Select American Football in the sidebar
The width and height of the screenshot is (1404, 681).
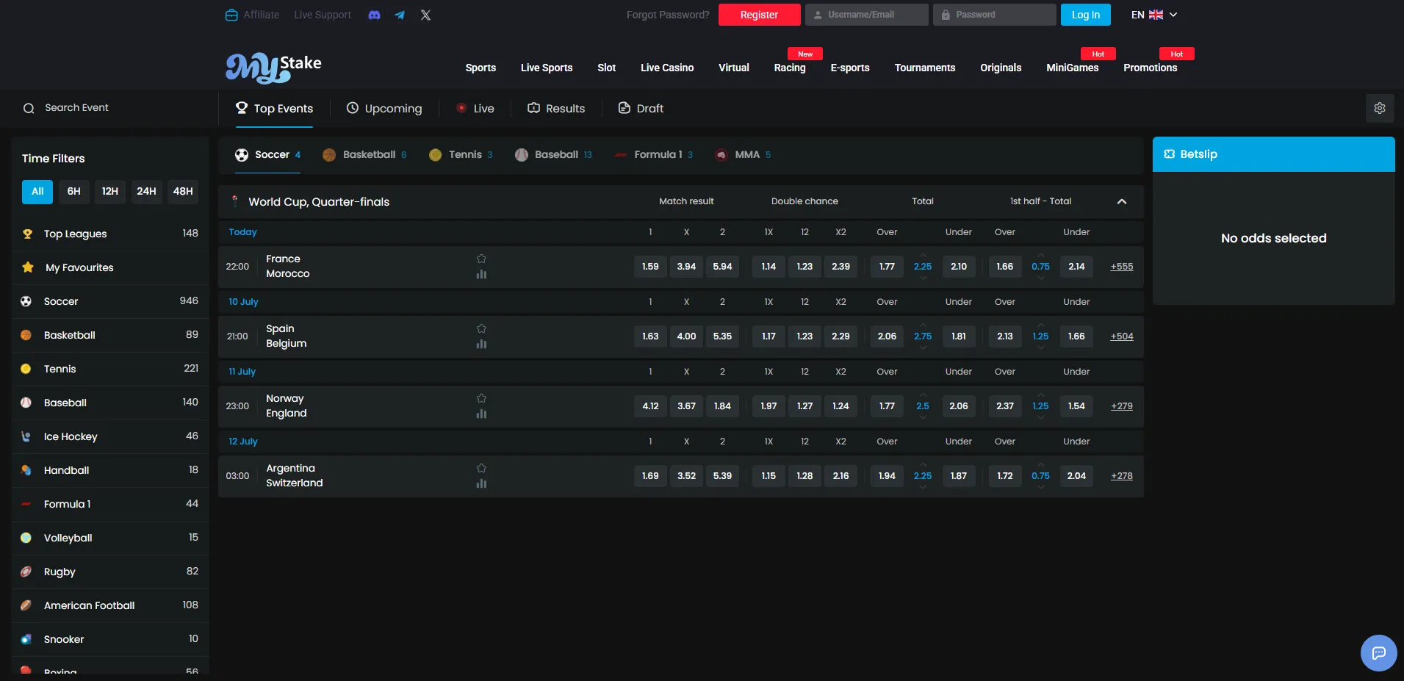(x=110, y=605)
